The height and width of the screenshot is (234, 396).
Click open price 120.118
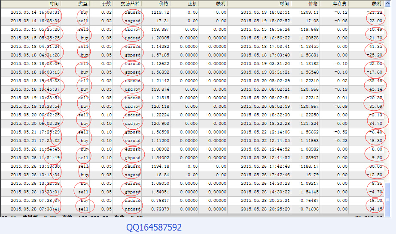click(x=160, y=107)
